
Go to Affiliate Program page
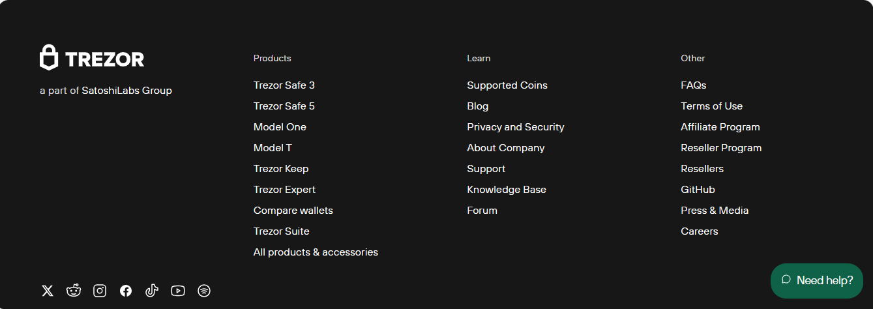click(720, 127)
